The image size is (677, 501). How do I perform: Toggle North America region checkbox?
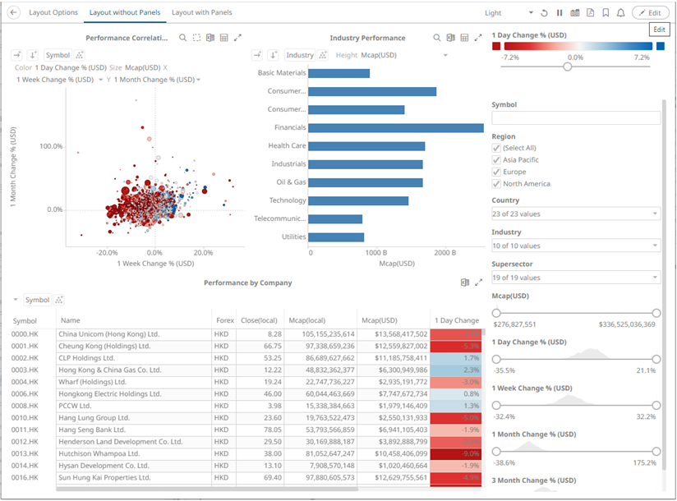pyautogui.click(x=496, y=184)
